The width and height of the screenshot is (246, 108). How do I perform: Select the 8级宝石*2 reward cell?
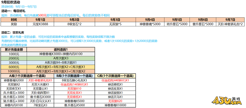(74, 24)
